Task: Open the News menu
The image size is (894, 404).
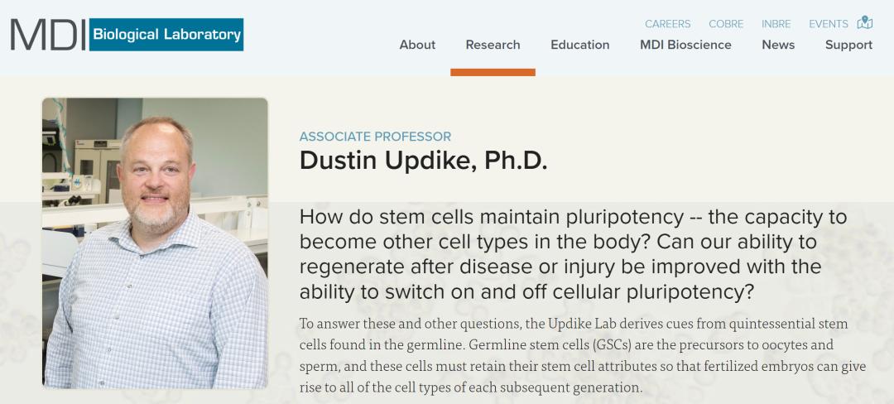Action: (777, 45)
